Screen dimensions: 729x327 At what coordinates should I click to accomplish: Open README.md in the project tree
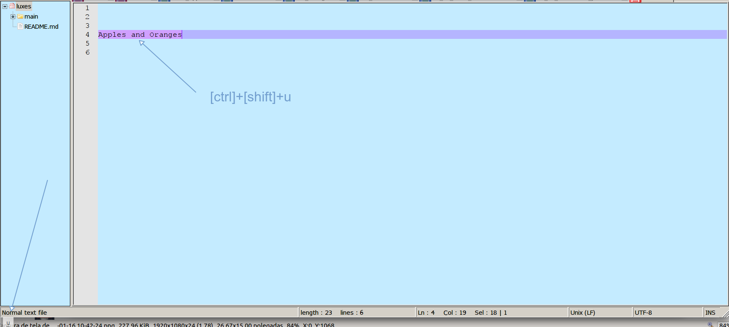(x=42, y=27)
